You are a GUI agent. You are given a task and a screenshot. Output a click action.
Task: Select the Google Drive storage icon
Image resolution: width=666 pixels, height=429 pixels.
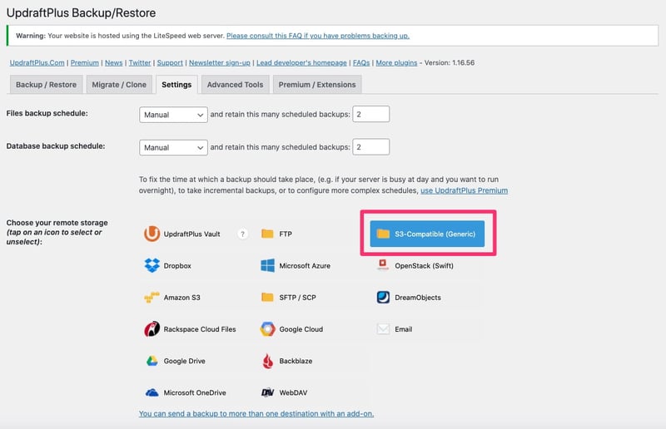pyautogui.click(x=152, y=361)
